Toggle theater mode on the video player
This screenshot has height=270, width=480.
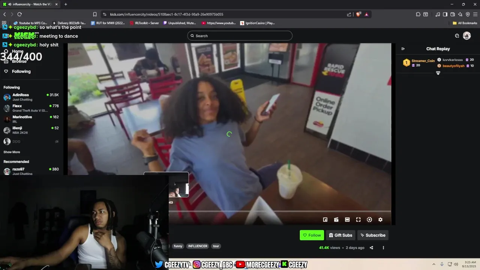[347, 220]
